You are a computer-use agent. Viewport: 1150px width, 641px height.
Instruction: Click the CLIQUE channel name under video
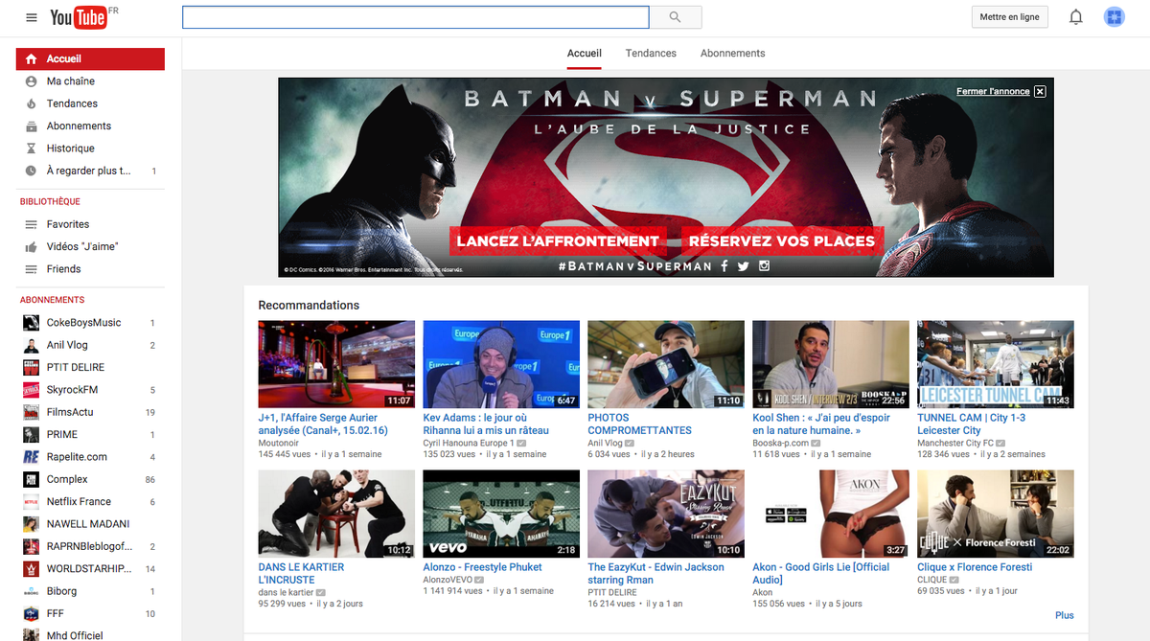coord(931,580)
